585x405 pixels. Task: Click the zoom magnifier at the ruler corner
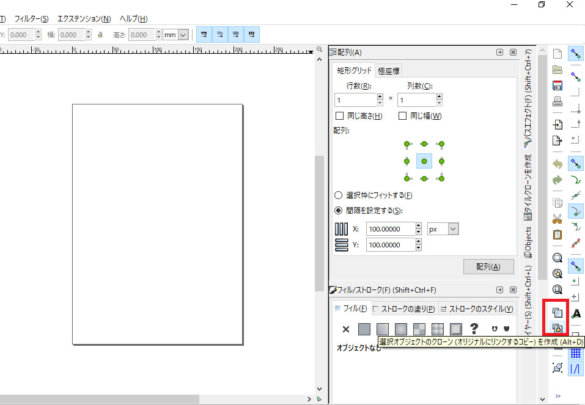[319, 49]
